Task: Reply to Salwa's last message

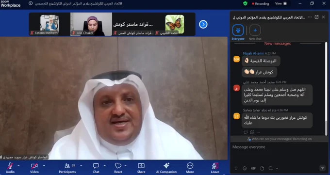Action: [x=246, y=132]
